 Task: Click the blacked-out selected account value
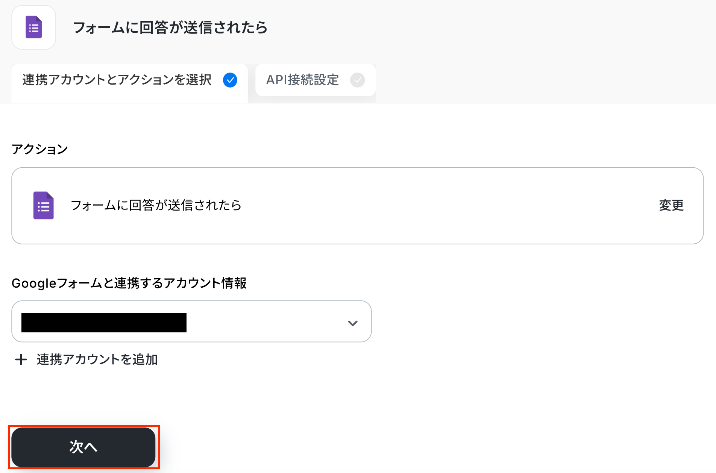click(x=104, y=323)
